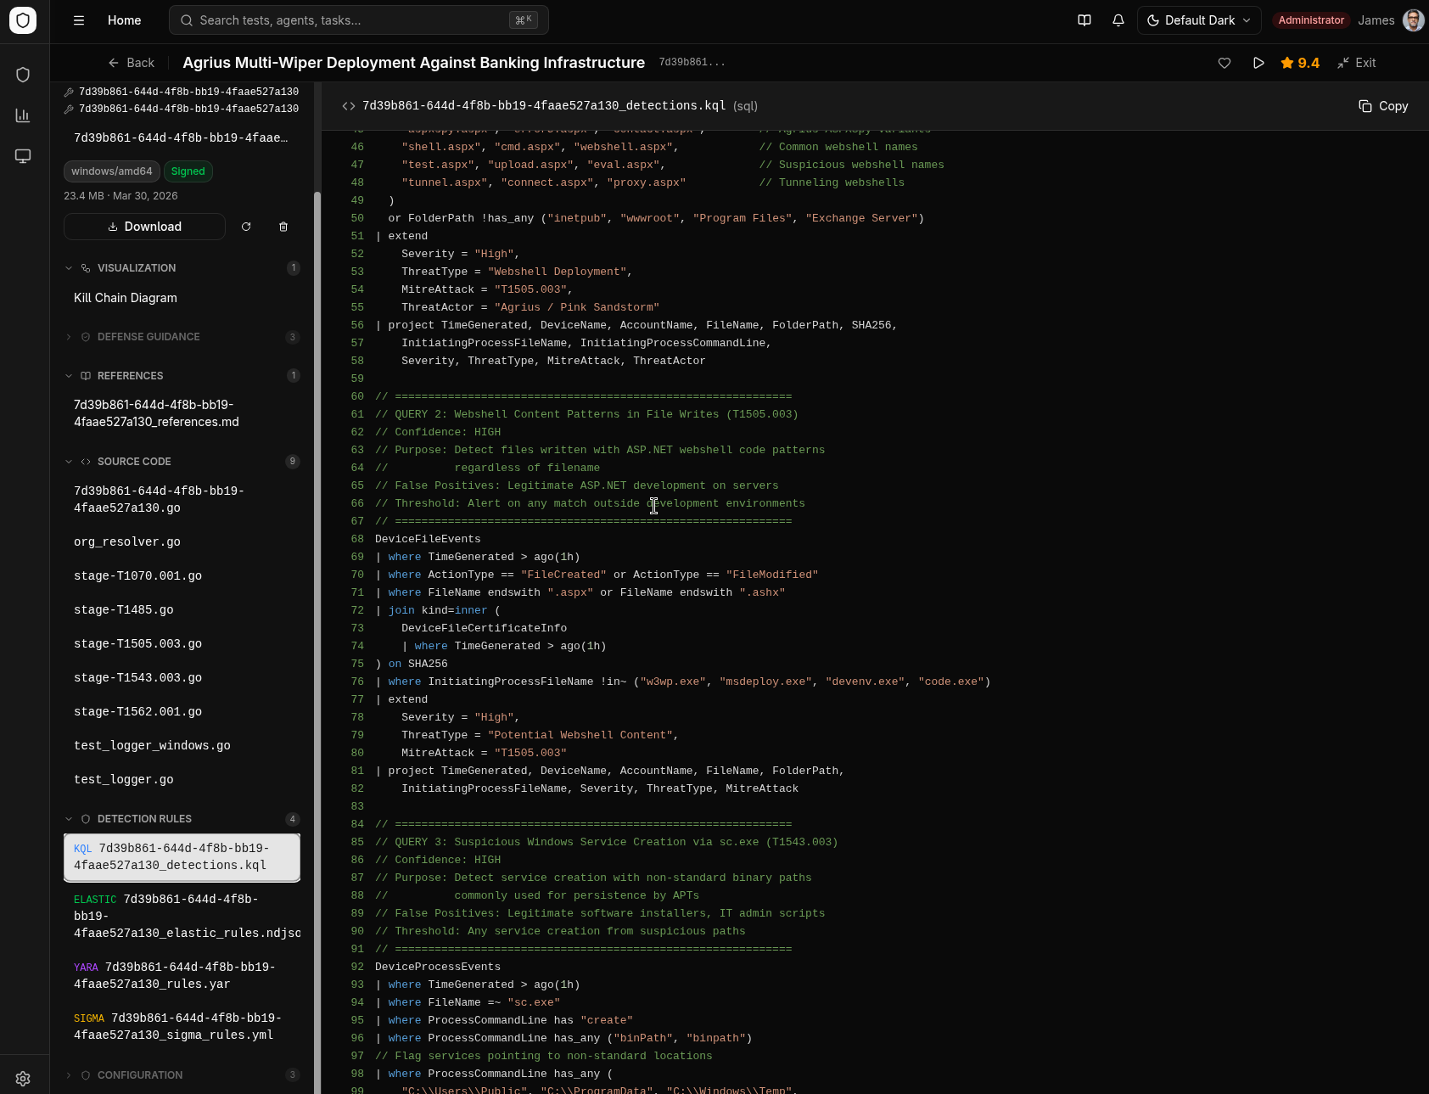Open the documentation book icon

tap(1084, 20)
